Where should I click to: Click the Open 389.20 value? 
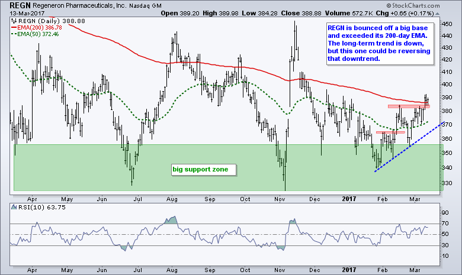click(x=179, y=14)
